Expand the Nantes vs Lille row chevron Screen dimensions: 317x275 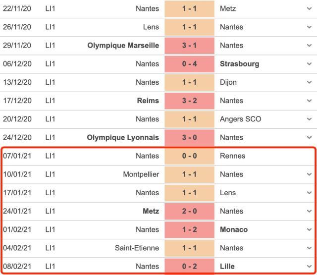click(x=309, y=266)
